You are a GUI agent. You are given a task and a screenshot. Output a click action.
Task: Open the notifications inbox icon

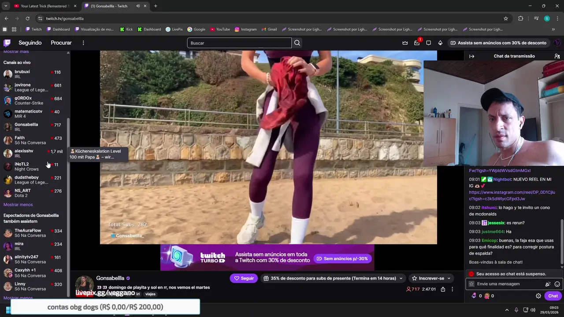click(x=417, y=43)
